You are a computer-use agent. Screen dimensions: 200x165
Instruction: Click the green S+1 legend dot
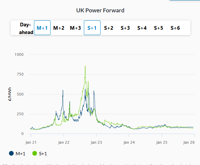(35, 154)
